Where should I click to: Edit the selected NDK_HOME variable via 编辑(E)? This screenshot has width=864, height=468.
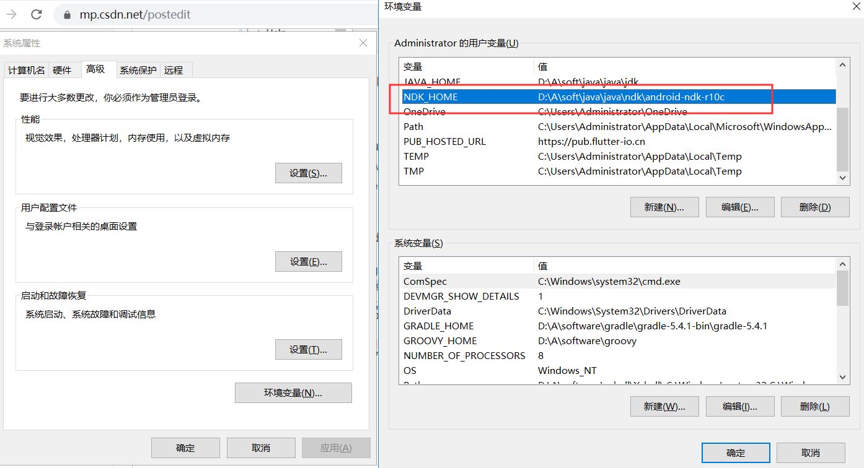(x=740, y=207)
